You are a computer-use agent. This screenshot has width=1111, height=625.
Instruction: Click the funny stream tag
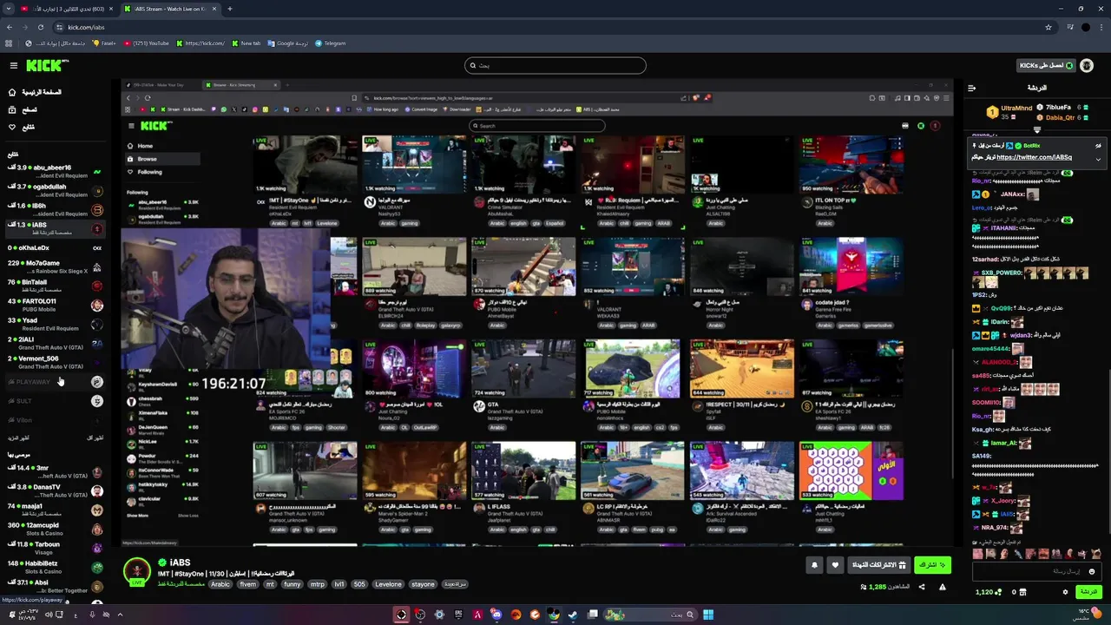[x=293, y=584]
